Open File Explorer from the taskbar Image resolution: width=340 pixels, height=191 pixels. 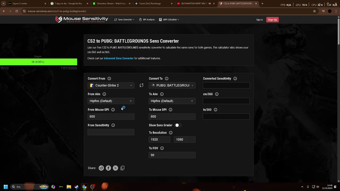click(69, 187)
